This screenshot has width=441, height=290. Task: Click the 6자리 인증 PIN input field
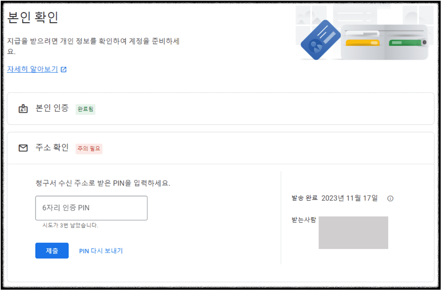click(91, 208)
